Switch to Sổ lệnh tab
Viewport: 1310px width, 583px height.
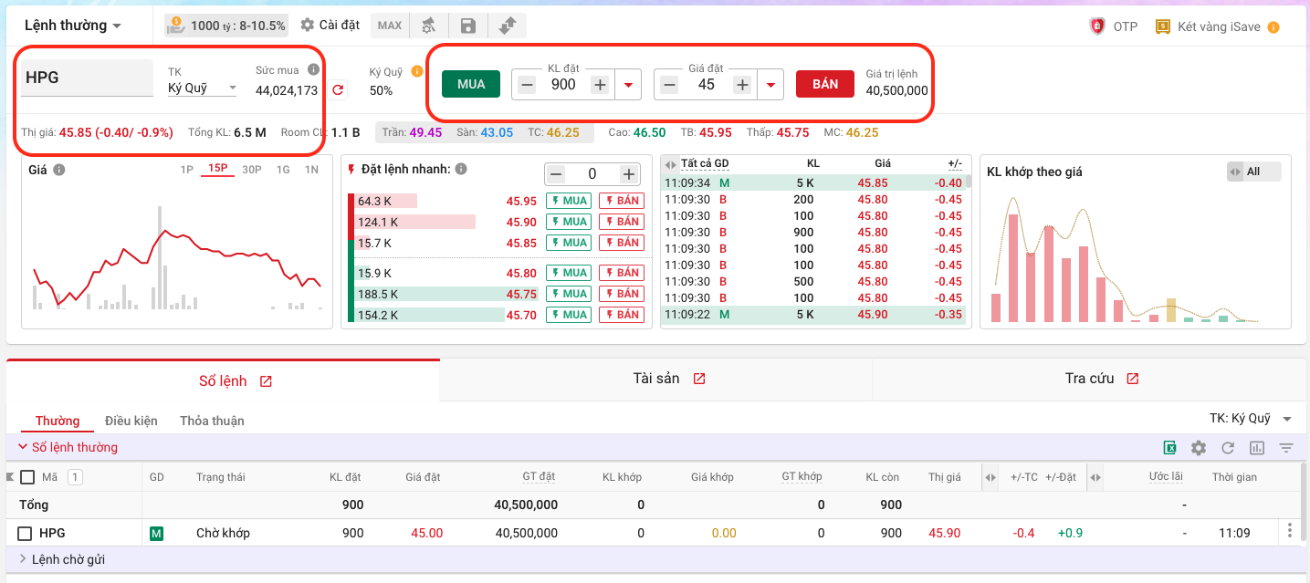(223, 380)
